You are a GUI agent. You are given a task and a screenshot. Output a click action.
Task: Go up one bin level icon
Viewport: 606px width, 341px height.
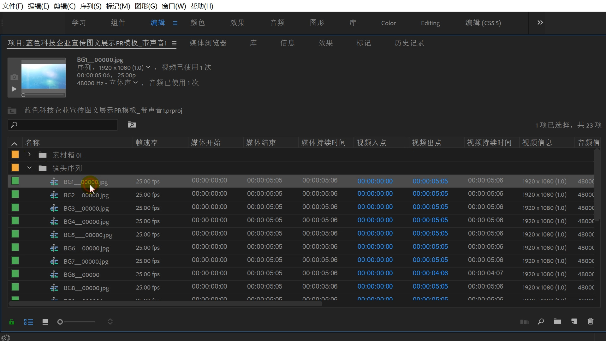tap(12, 111)
